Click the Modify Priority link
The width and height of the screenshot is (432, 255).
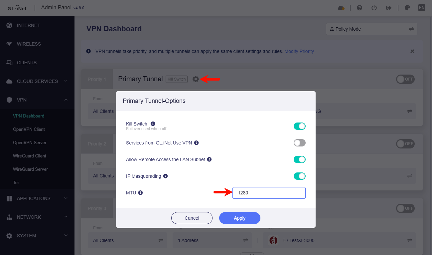coord(299,51)
